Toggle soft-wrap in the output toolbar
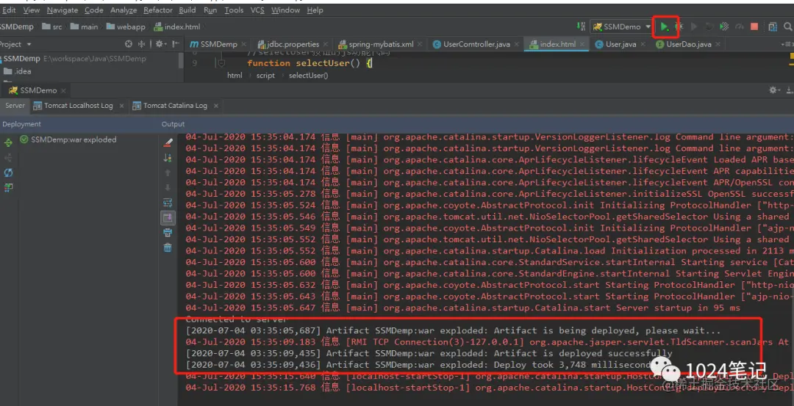This screenshot has height=406, width=794. tap(168, 203)
